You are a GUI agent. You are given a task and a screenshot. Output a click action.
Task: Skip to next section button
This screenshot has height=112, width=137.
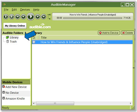pos(44,16)
